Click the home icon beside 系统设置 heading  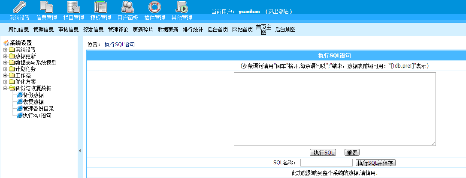6,43
